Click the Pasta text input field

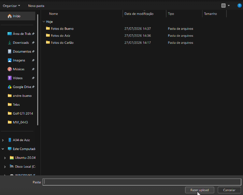pos(142,182)
